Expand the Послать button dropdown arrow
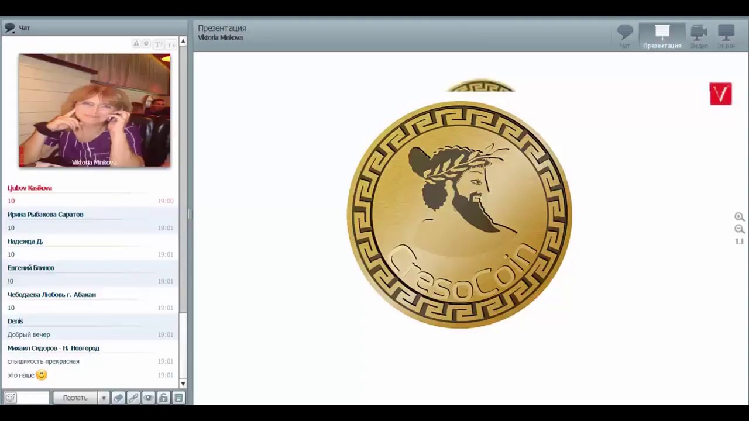 [104, 398]
